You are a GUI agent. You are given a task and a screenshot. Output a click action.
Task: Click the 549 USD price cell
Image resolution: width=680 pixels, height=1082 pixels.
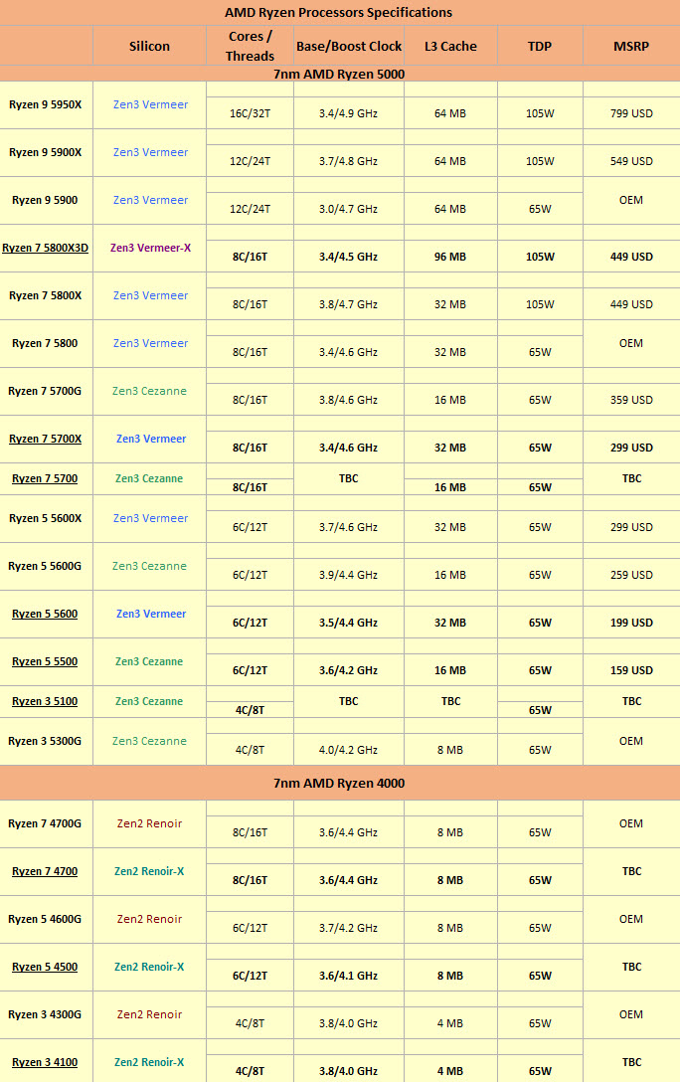pyautogui.click(x=631, y=161)
